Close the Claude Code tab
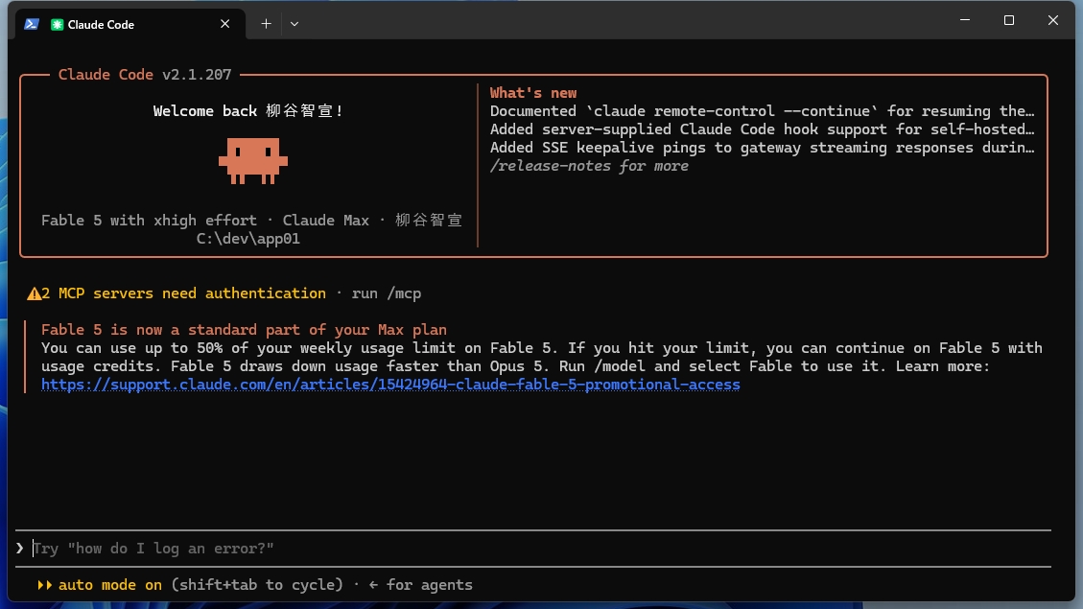 click(224, 24)
